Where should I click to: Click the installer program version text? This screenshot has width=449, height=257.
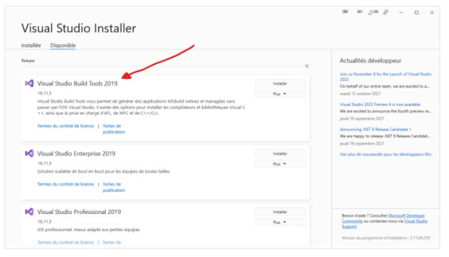tap(386, 238)
